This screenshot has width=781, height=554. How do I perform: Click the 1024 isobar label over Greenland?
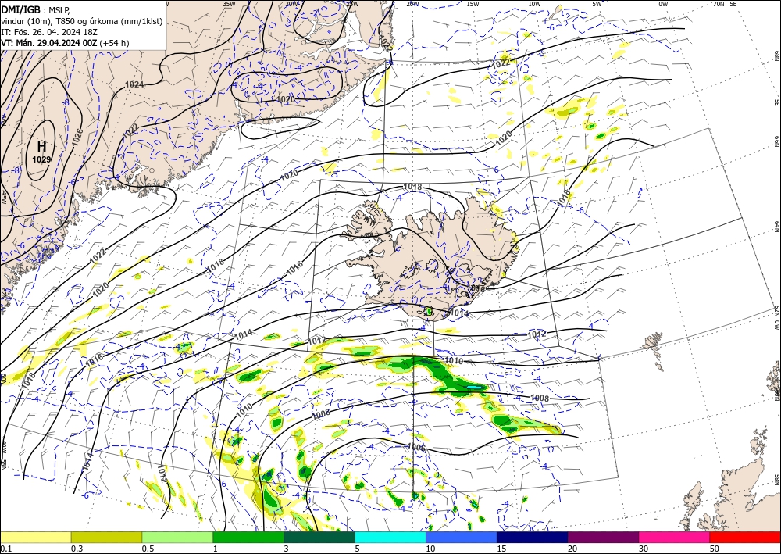(x=134, y=84)
